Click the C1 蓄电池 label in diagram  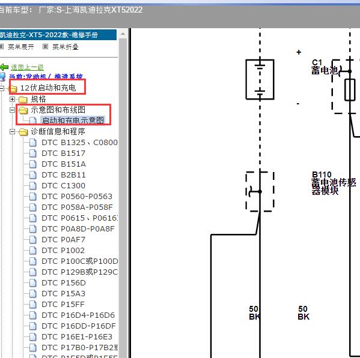(x=324, y=67)
